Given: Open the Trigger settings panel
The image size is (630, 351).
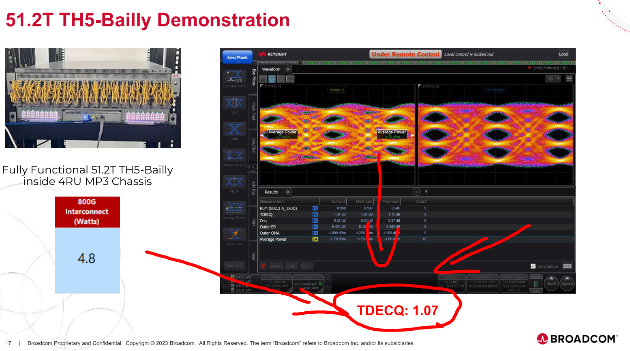Looking at the screenshot, I should tap(277, 283).
